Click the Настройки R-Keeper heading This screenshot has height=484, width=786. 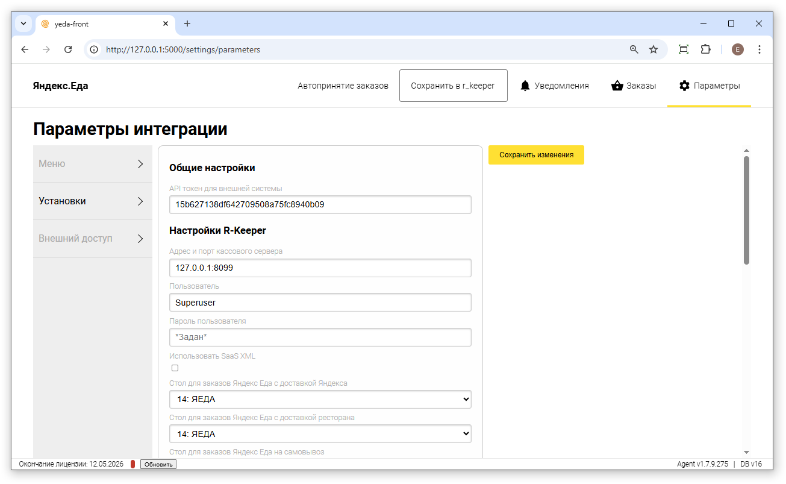[217, 230]
